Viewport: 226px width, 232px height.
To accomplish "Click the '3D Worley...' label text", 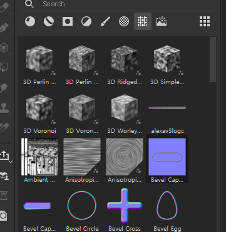I will point(125,131).
